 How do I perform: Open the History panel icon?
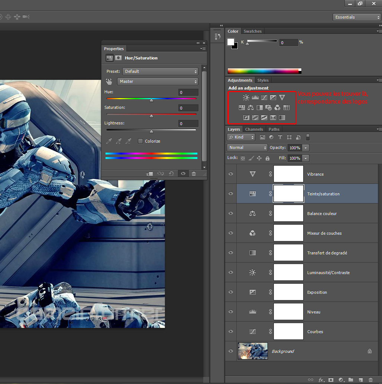click(218, 36)
